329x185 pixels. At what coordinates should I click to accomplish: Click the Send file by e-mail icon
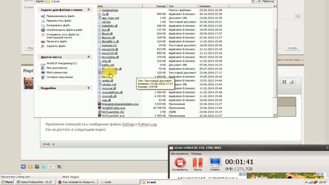(43, 34)
